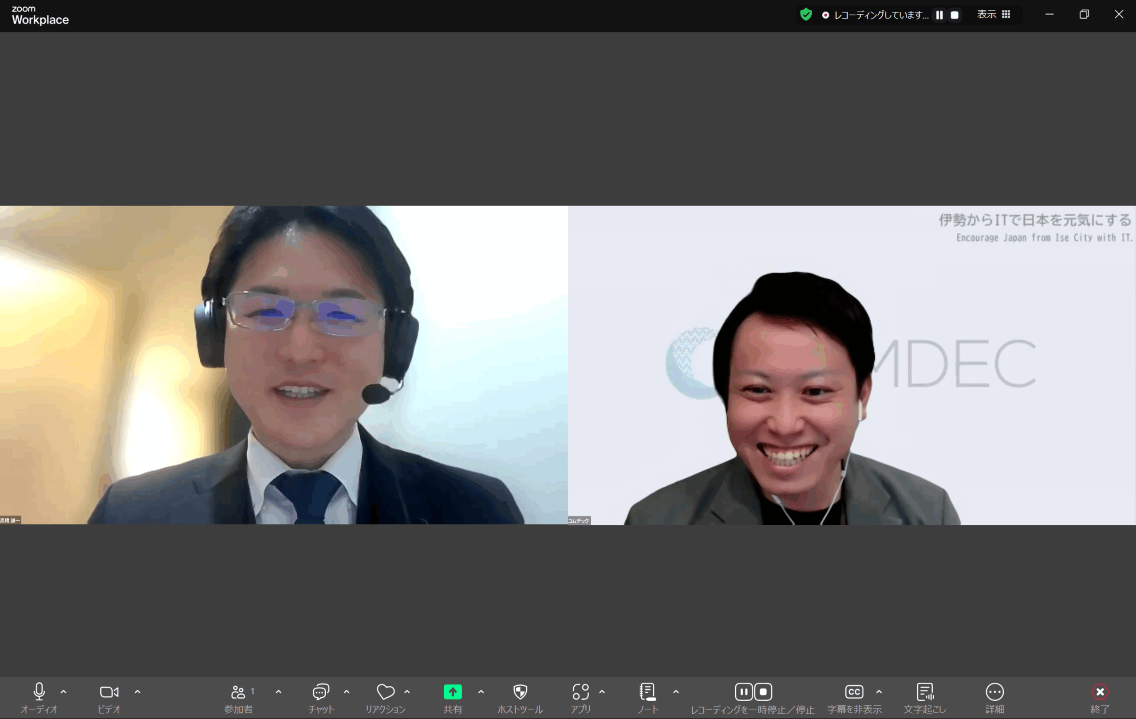Open the Apps (アプリ) icon

580,692
